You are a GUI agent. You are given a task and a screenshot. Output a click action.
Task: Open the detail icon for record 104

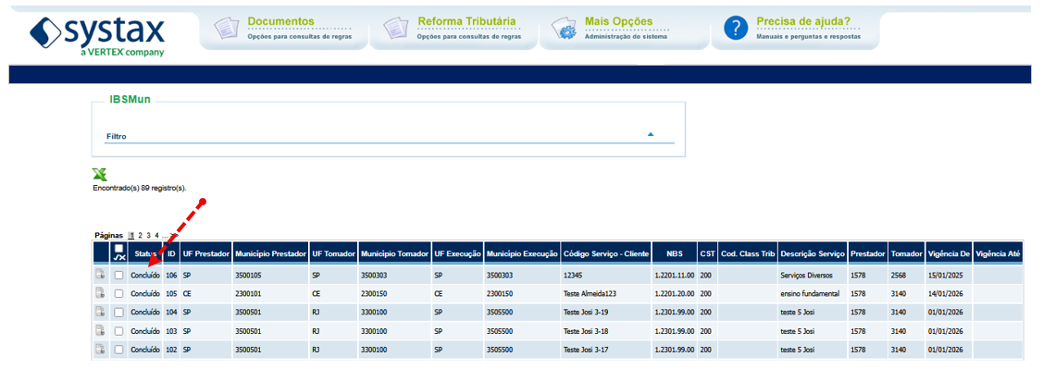(101, 312)
